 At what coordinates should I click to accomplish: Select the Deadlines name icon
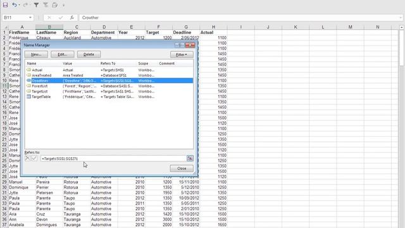[x=28, y=80]
